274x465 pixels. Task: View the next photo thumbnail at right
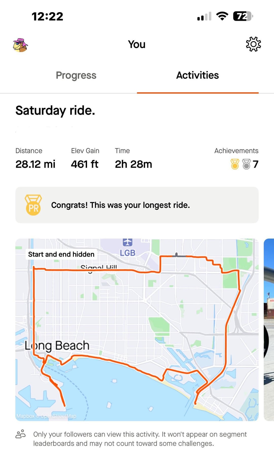(x=269, y=330)
